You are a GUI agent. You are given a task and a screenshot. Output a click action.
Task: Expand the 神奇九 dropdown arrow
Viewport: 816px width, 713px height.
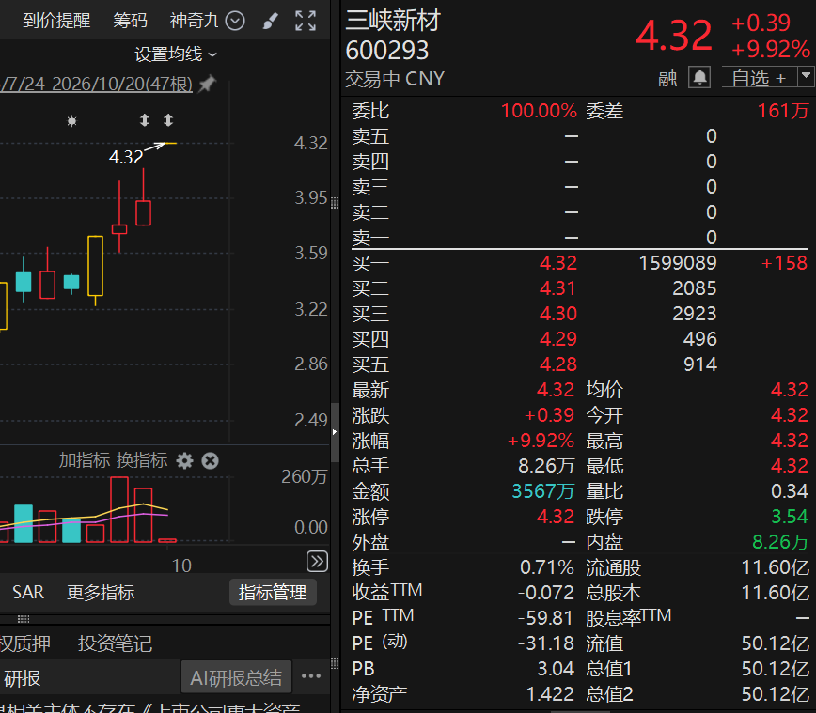point(235,21)
